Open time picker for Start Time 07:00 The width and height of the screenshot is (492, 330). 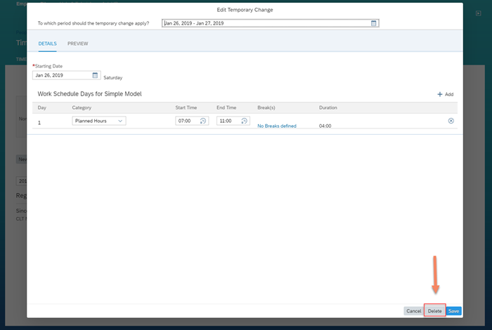(x=203, y=121)
